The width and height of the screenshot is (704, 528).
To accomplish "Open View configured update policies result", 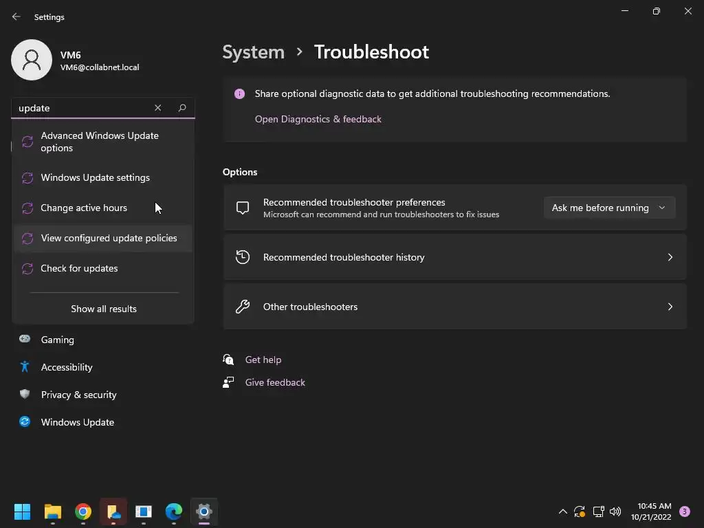I will 103,238.
